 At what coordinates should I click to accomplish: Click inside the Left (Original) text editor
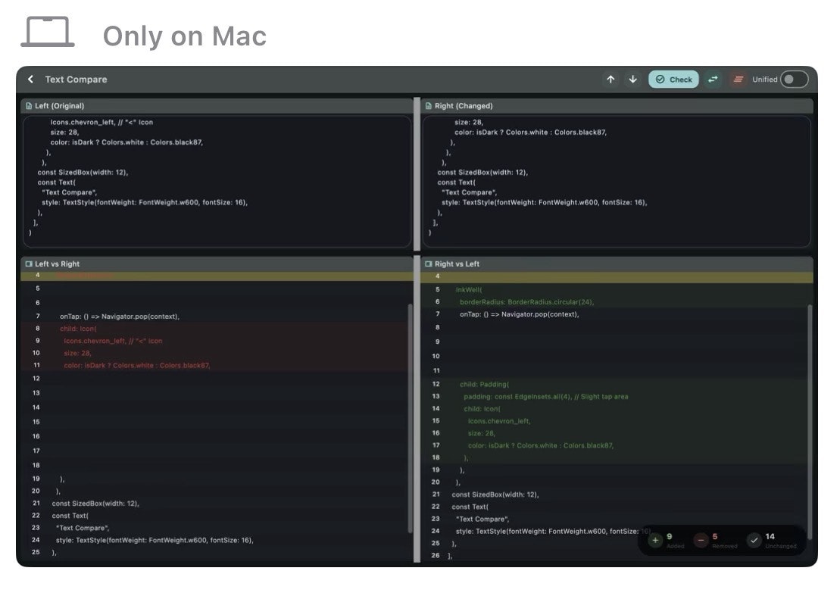217,182
